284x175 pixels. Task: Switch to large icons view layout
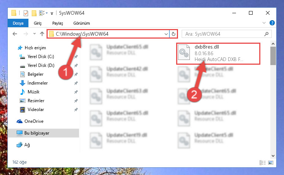click(x=271, y=163)
